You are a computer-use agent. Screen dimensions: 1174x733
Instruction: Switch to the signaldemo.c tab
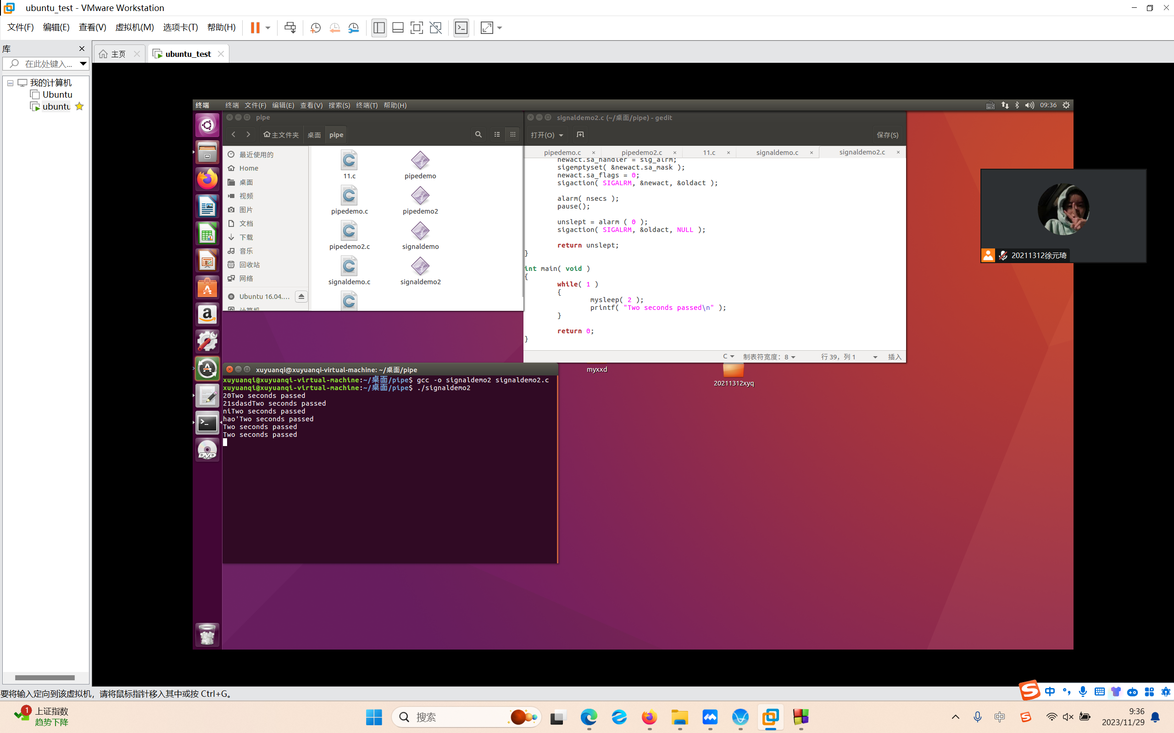777,152
